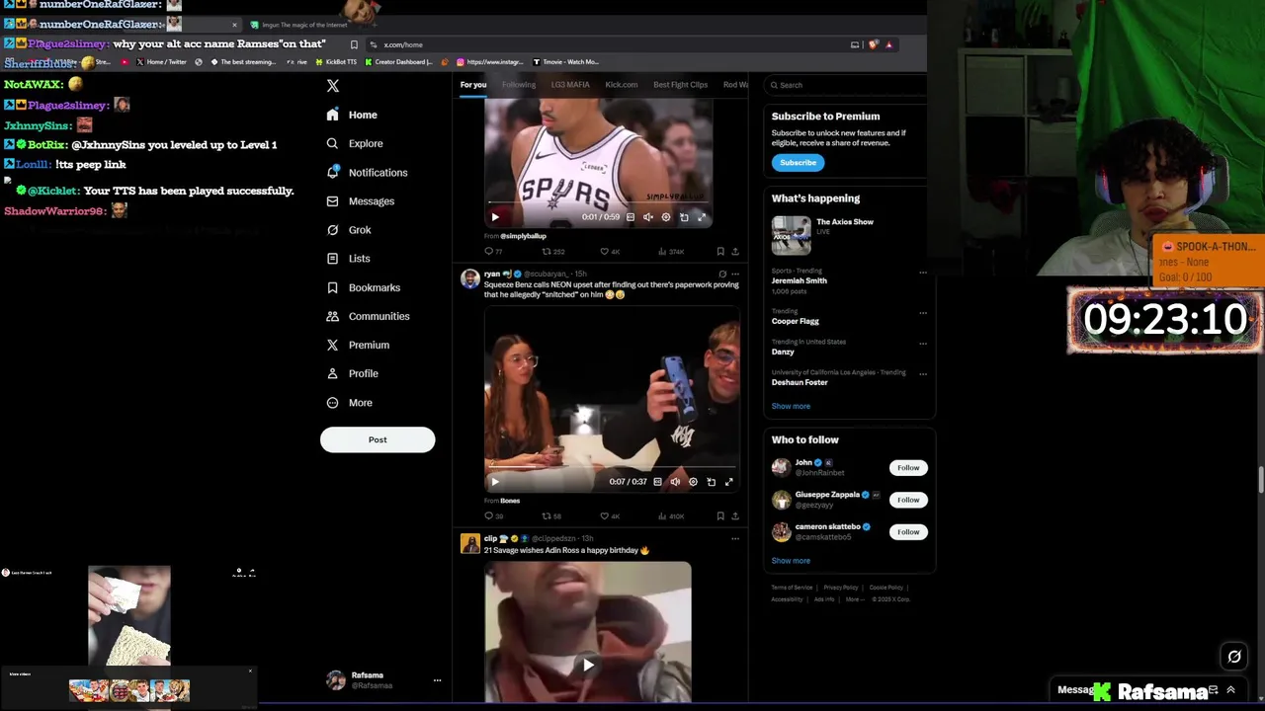The width and height of the screenshot is (1265, 711).
Task: Open Premium in the sidebar
Action: click(357, 345)
